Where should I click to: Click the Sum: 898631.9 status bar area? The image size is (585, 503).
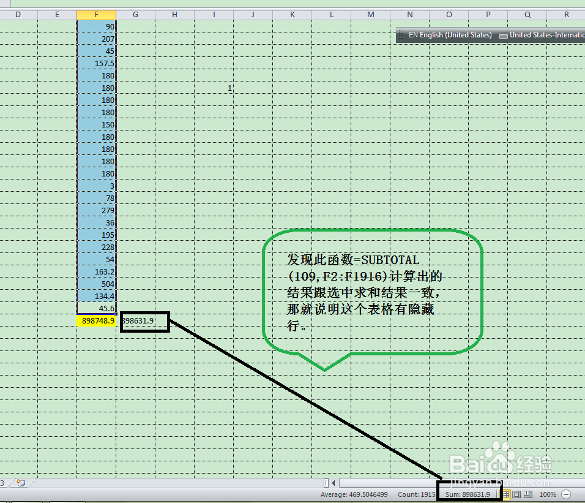point(470,494)
